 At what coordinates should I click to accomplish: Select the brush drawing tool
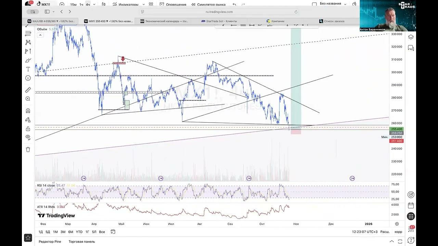coord(28,60)
